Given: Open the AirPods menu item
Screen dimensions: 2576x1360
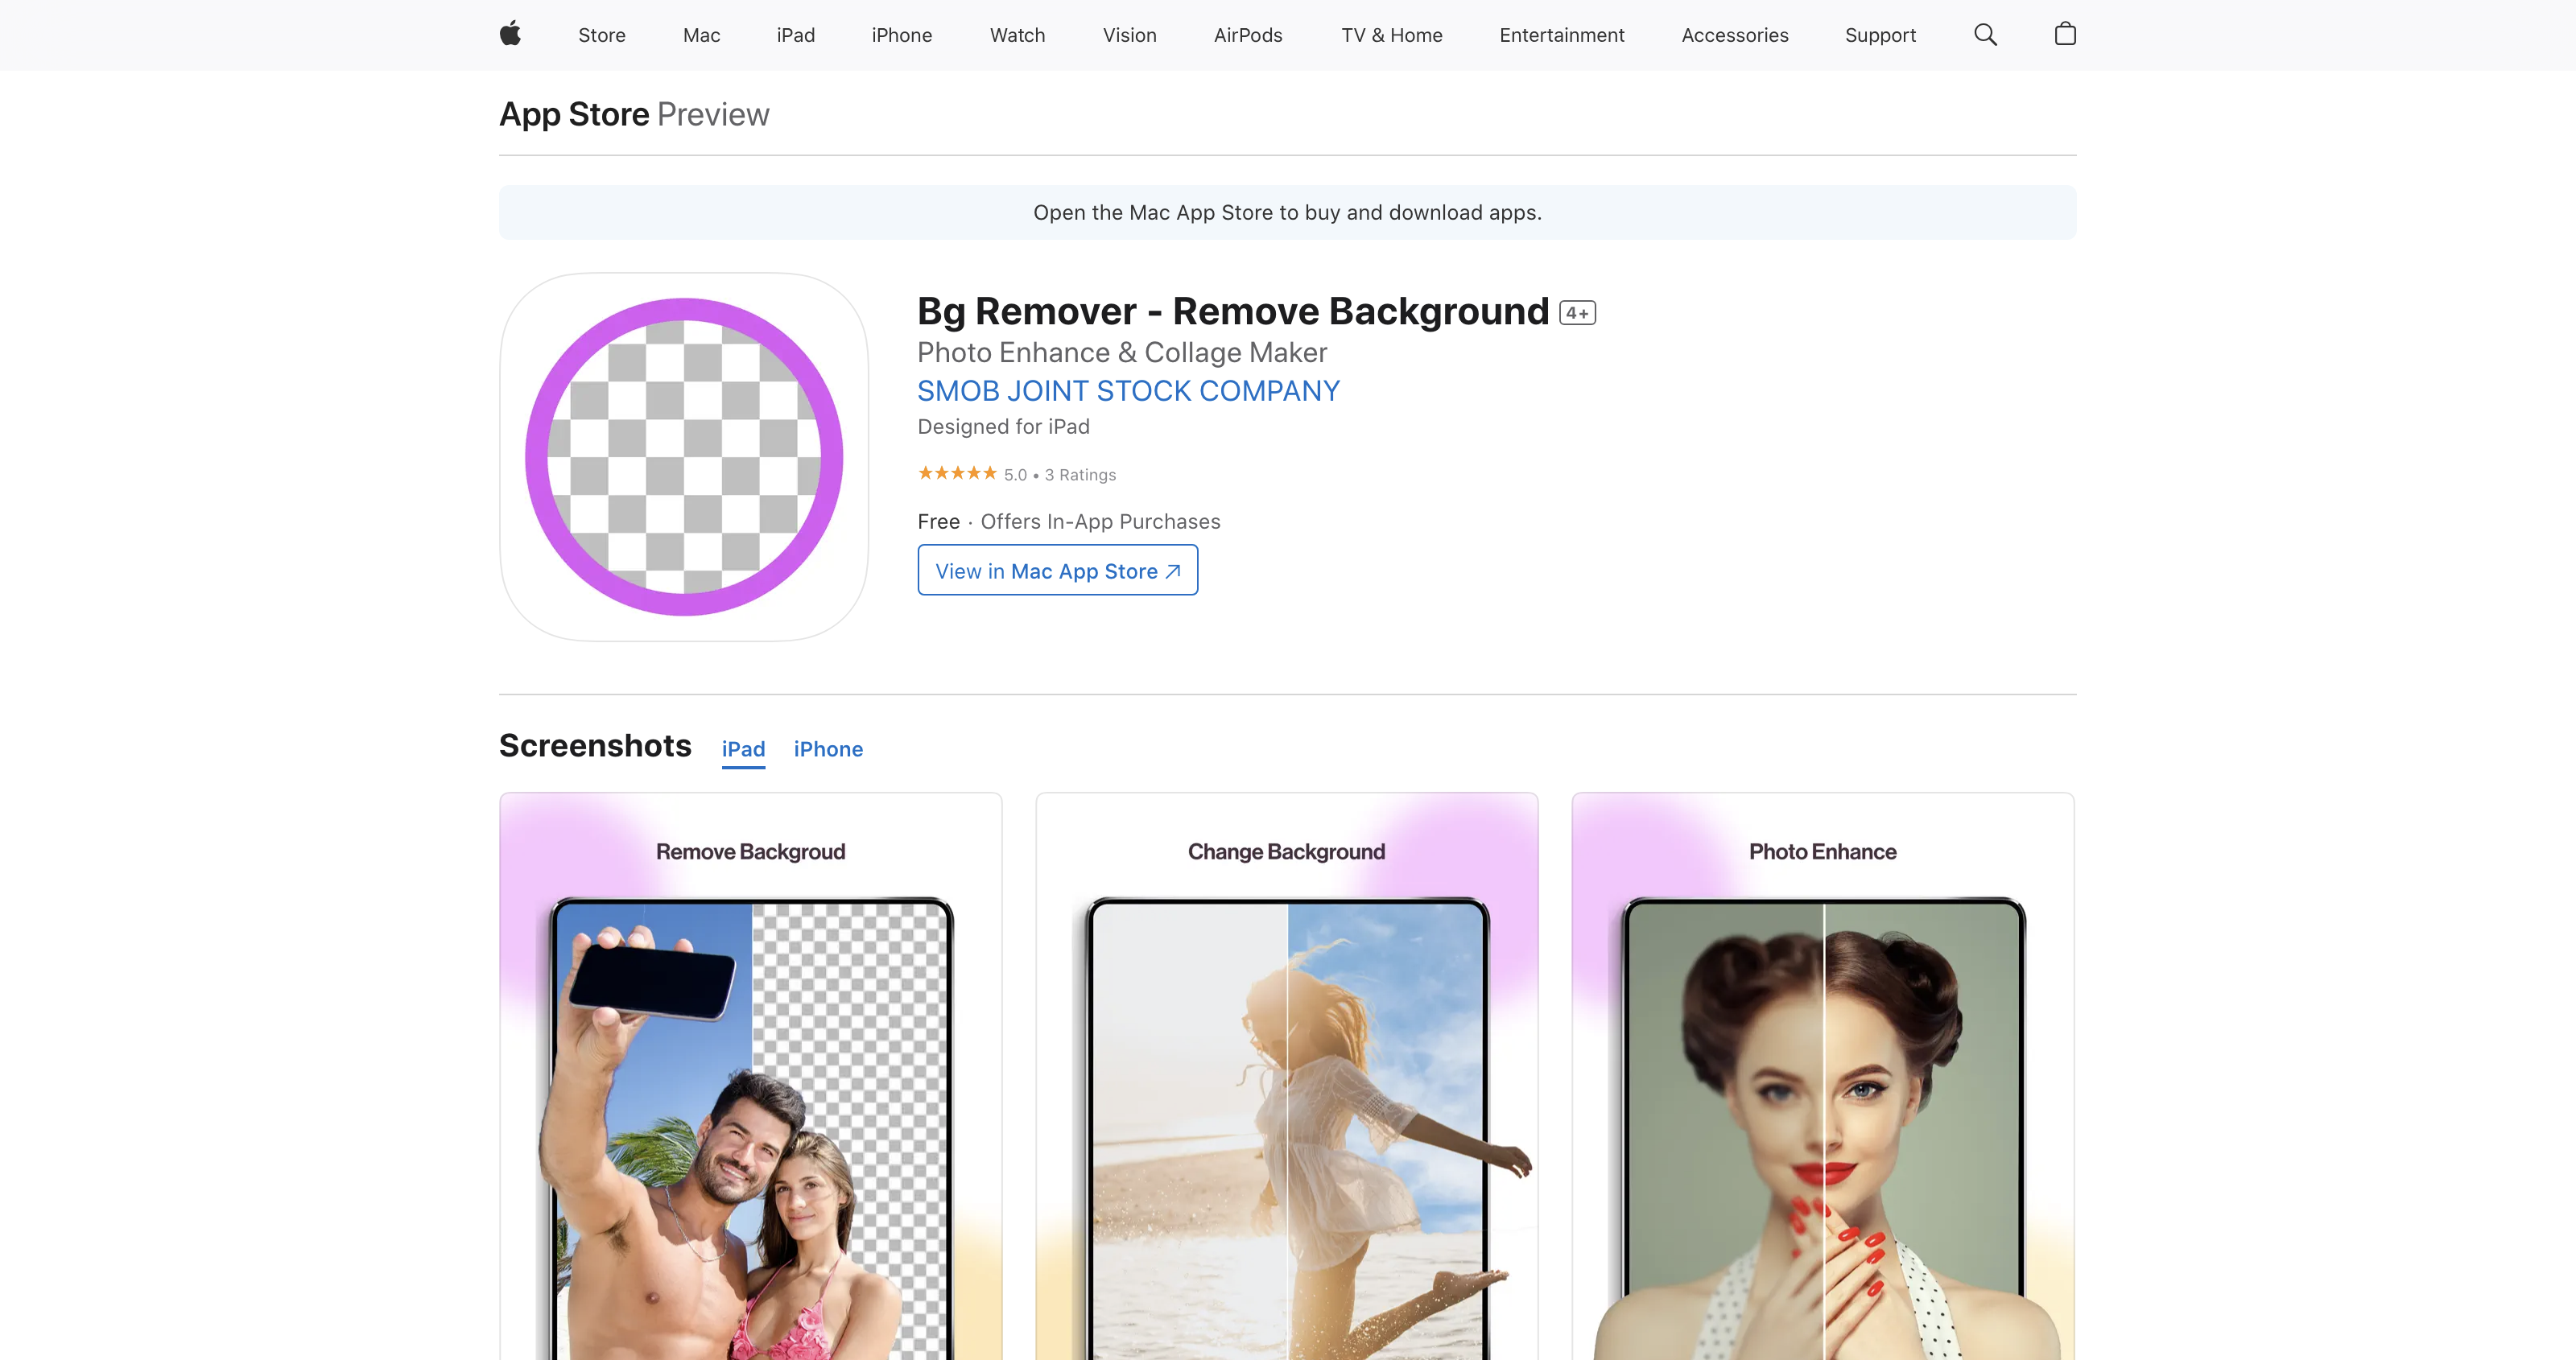Looking at the screenshot, I should click(1248, 35).
